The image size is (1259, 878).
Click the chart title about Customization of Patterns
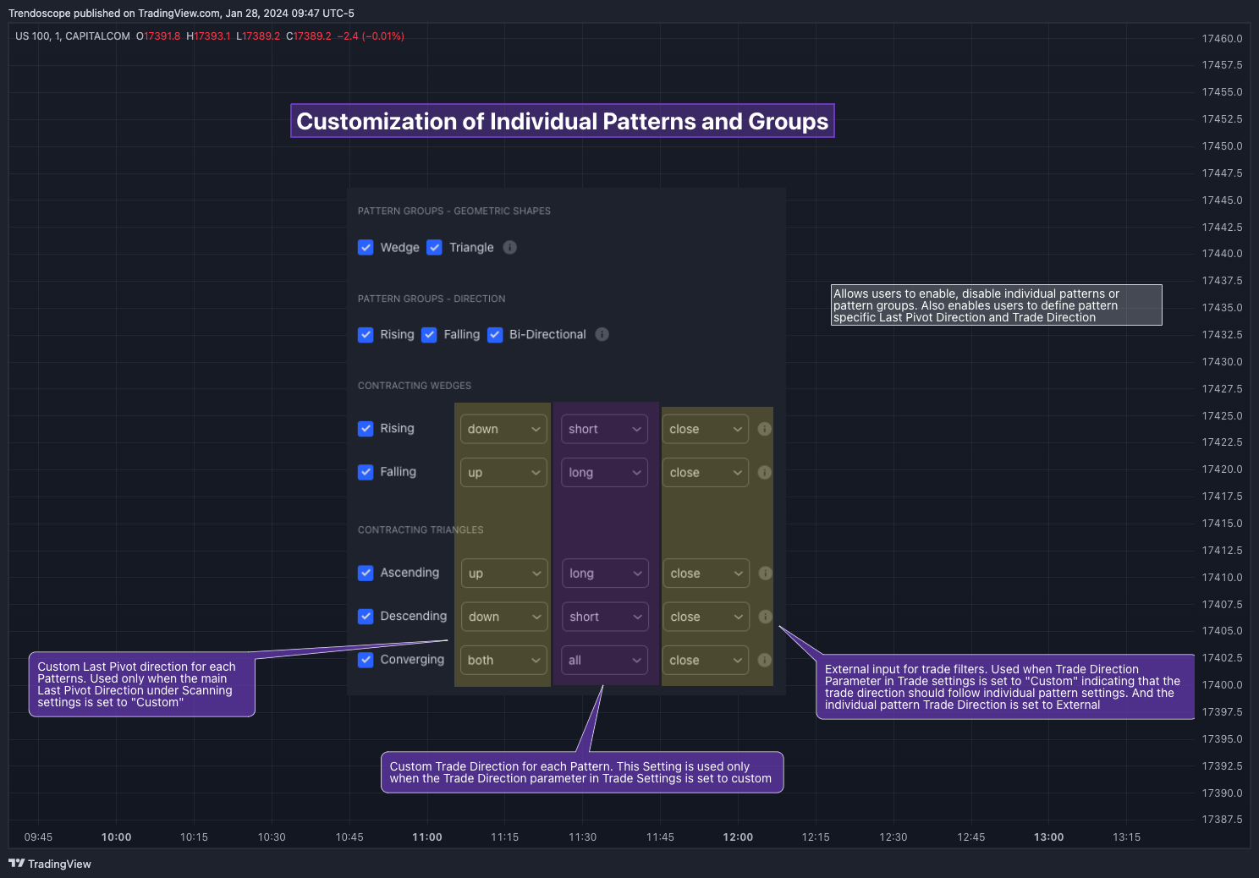(563, 121)
